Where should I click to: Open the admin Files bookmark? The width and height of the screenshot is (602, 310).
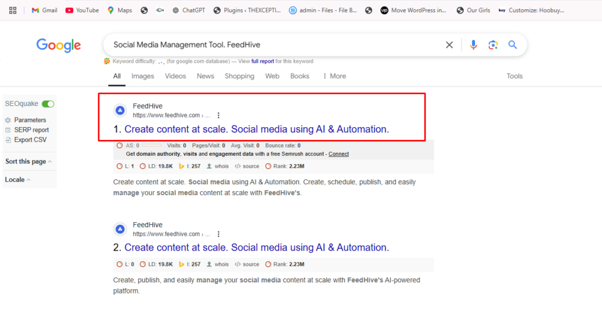pyautogui.click(x=323, y=11)
